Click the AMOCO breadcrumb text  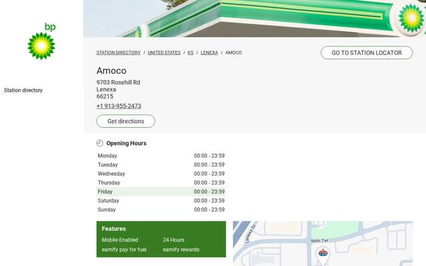pos(234,53)
